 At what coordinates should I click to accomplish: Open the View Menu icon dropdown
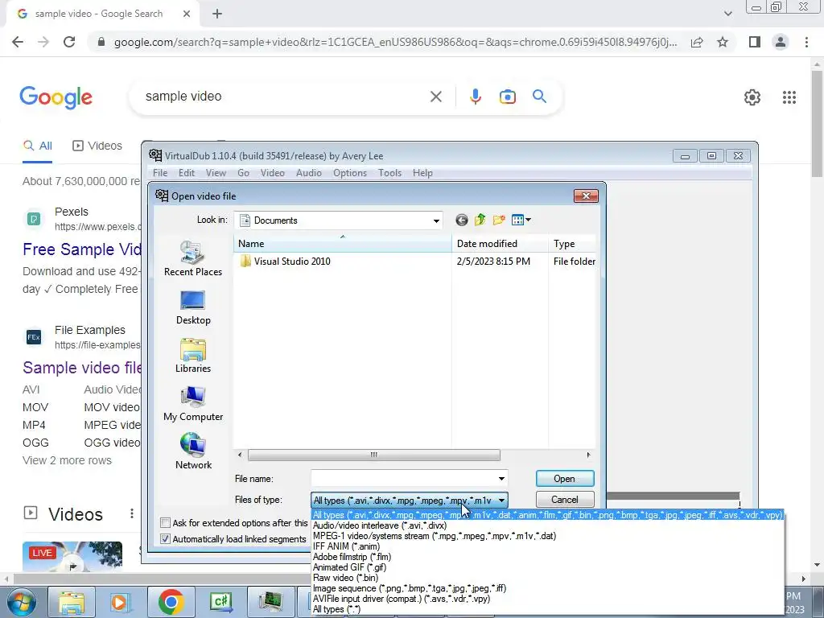click(521, 220)
